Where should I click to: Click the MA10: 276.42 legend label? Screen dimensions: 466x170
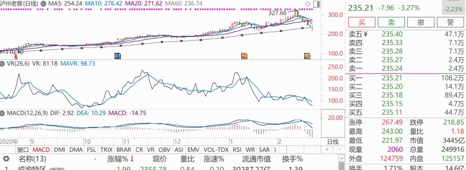click(x=104, y=4)
